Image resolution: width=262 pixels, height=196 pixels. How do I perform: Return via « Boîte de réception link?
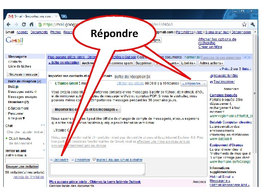click(x=64, y=63)
